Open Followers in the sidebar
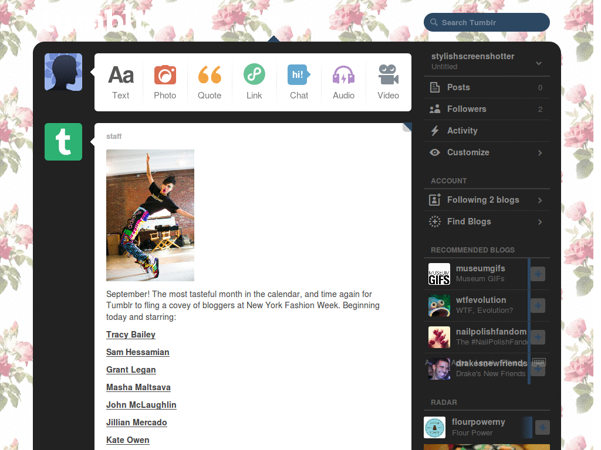601x450 pixels. (487, 109)
